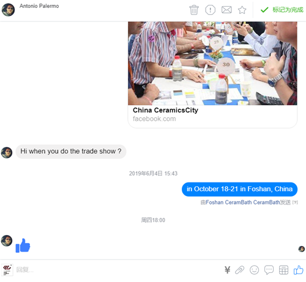Screen dimensions: 306x282
Task: Select the 'in October 18-21 in Foshan' message bubble
Action: click(x=239, y=189)
